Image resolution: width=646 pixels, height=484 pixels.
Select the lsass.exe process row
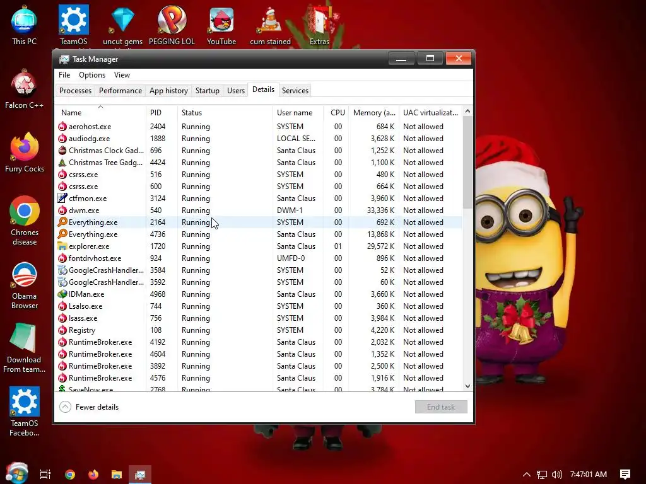pyautogui.click(x=258, y=318)
